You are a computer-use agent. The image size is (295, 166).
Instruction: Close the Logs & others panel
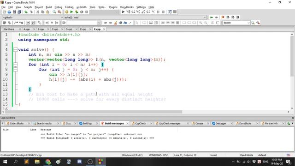(293, 118)
